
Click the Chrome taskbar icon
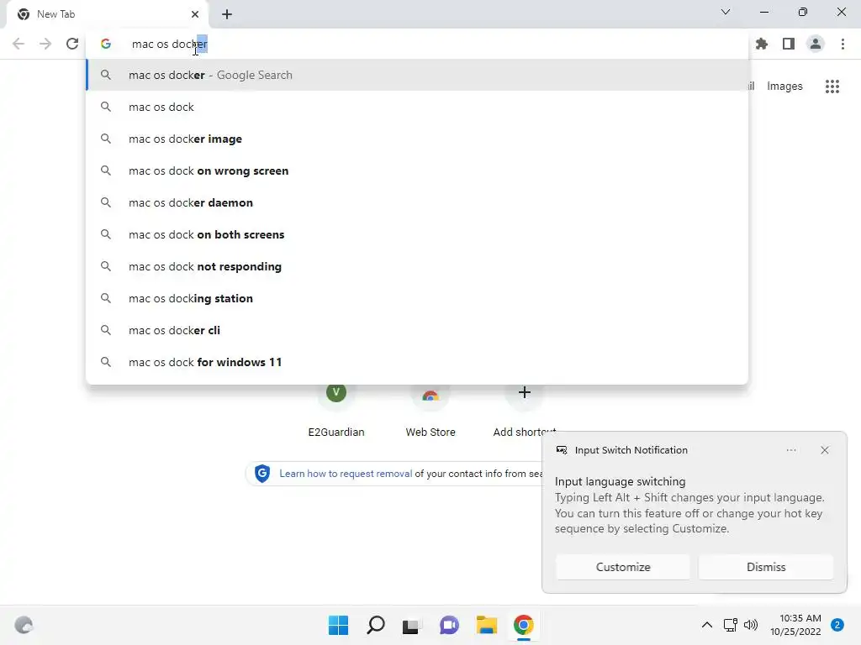pos(524,625)
